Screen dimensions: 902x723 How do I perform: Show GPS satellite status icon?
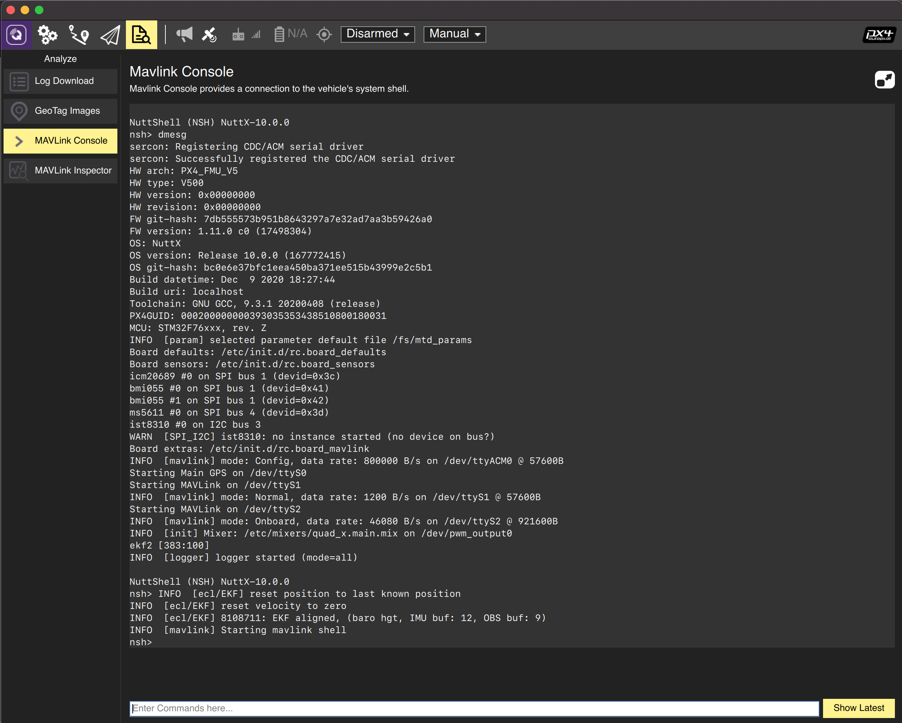[209, 34]
